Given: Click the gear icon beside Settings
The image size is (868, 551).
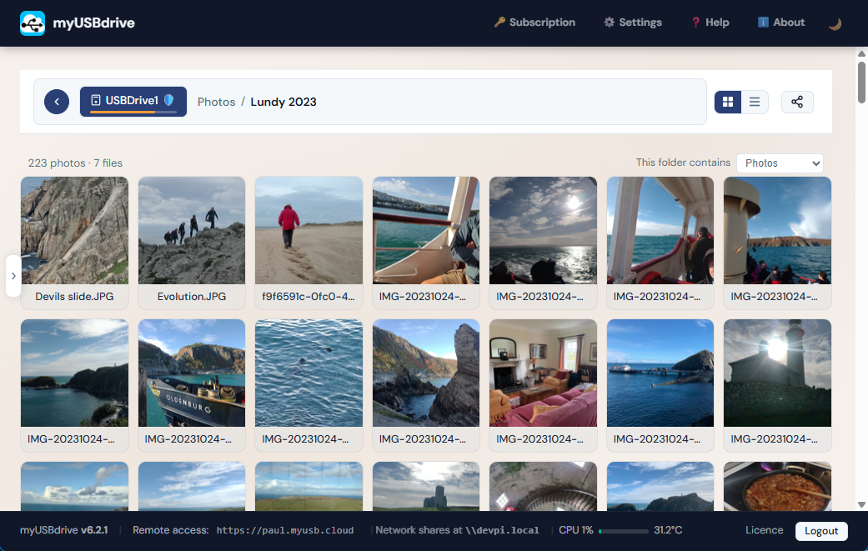Looking at the screenshot, I should (x=609, y=23).
